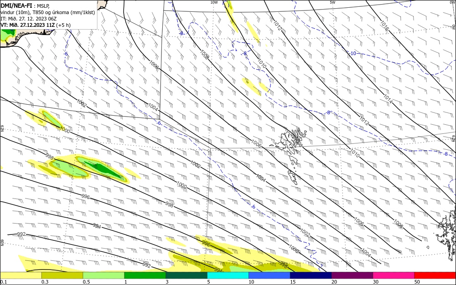Image resolution: width=456 pixels, height=285 pixels.
Task: Click the legend value '0.5'
Action: click(x=86, y=282)
